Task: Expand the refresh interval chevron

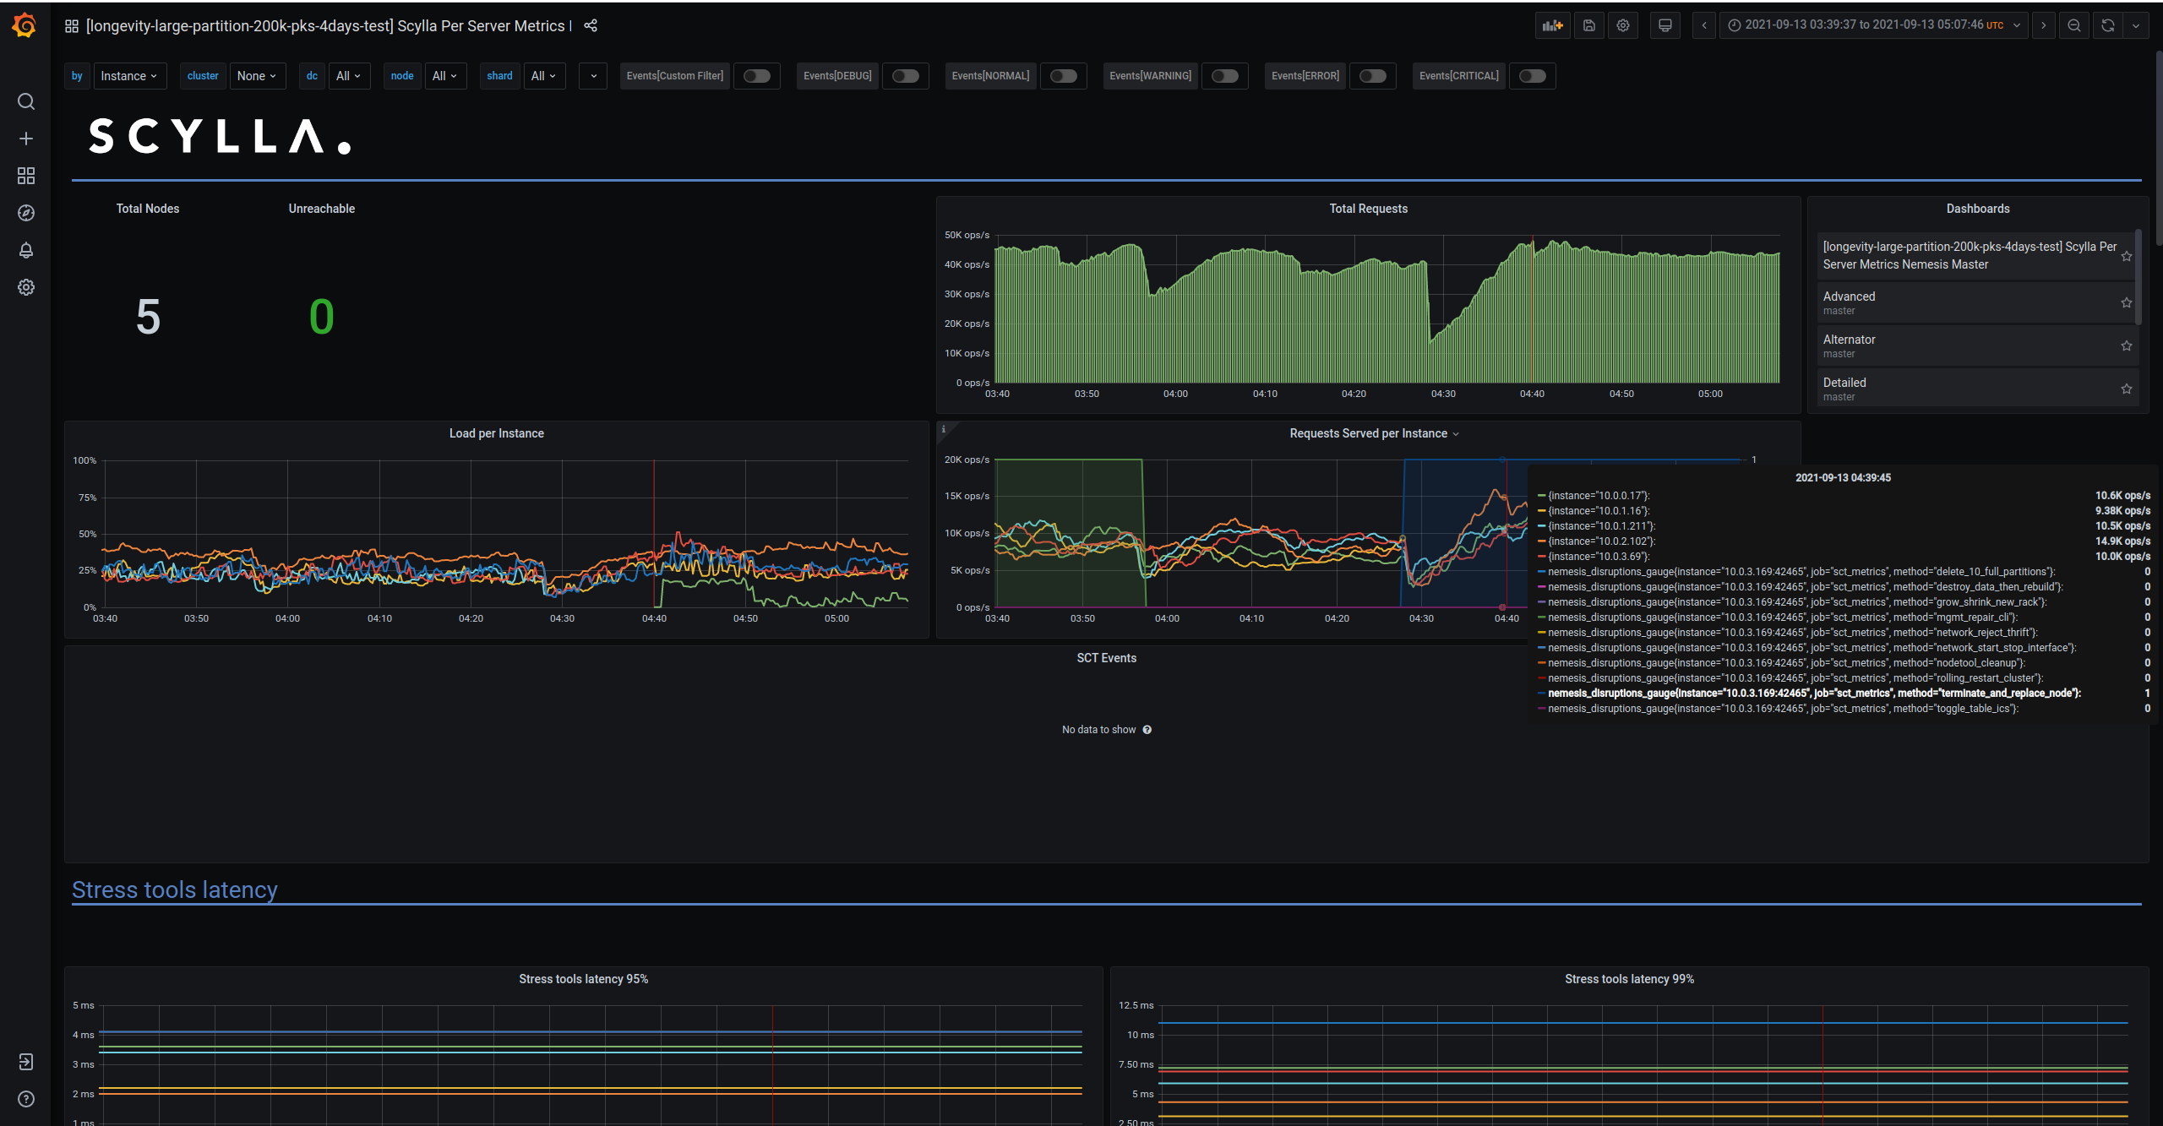Action: pos(2136,25)
